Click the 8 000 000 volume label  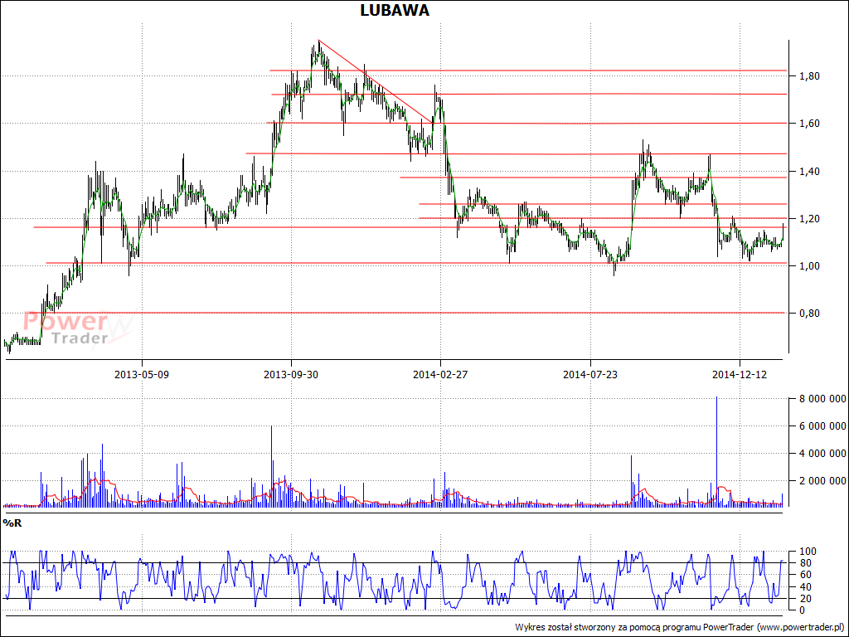click(823, 399)
